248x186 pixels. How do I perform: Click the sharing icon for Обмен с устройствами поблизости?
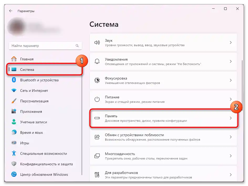click(x=97, y=137)
